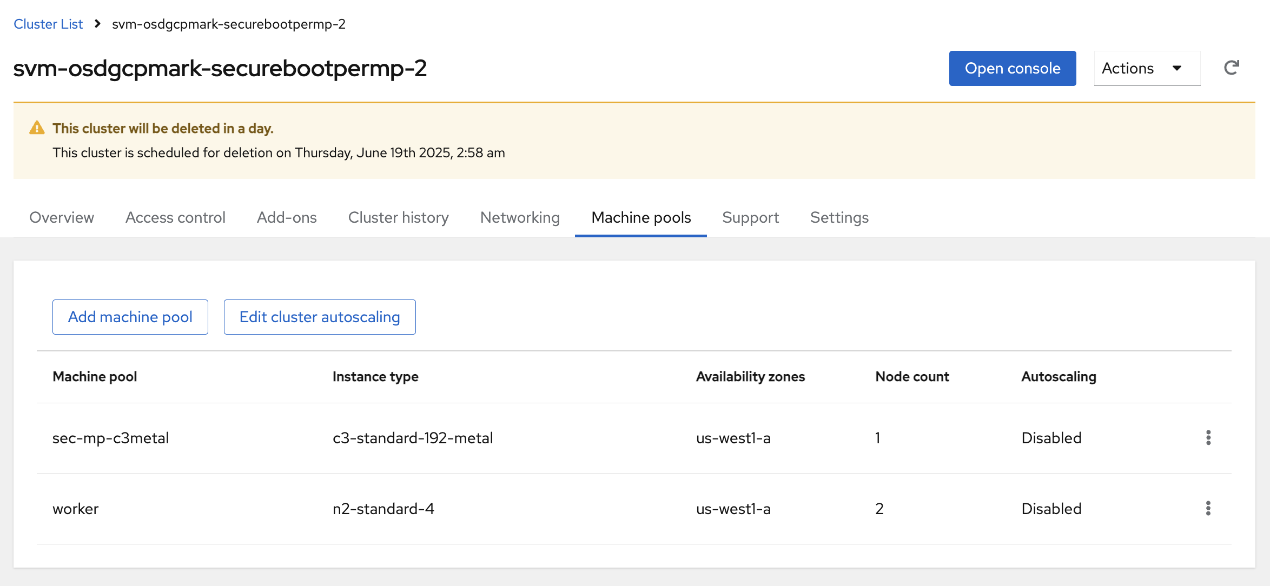Viewport: 1270px width, 586px height.
Task: Open Edit cluster autoscaling
Action: (x=320, y=317)
